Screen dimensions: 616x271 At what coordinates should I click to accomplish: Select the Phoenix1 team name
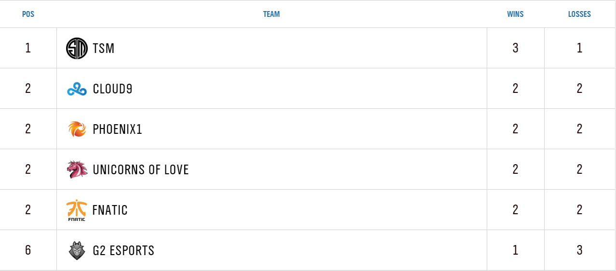coord(117,129)
